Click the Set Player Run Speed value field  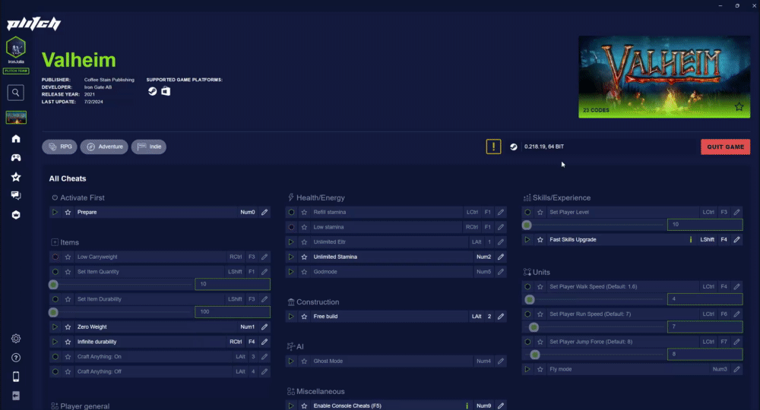coord(705,326)
